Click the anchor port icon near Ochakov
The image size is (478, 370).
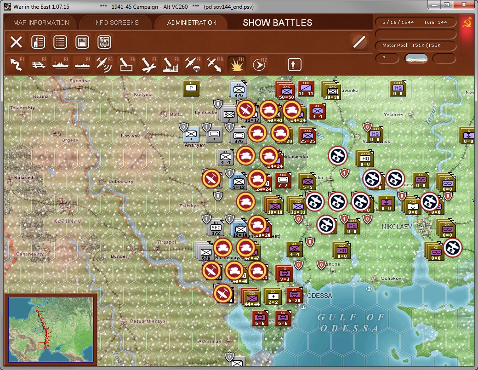(x=369, y=288)
